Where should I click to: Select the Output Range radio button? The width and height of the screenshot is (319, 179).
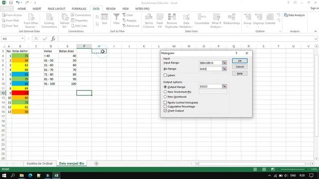tap(165, 87)
